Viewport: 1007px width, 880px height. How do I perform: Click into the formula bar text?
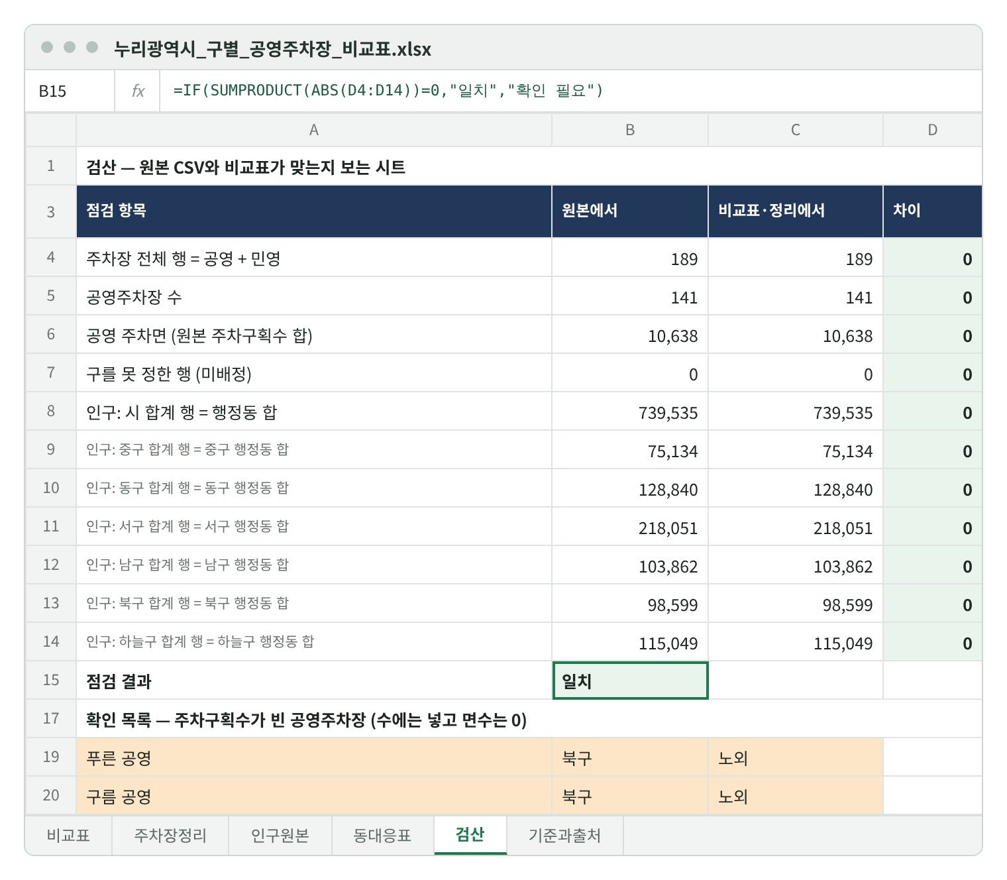388,91
